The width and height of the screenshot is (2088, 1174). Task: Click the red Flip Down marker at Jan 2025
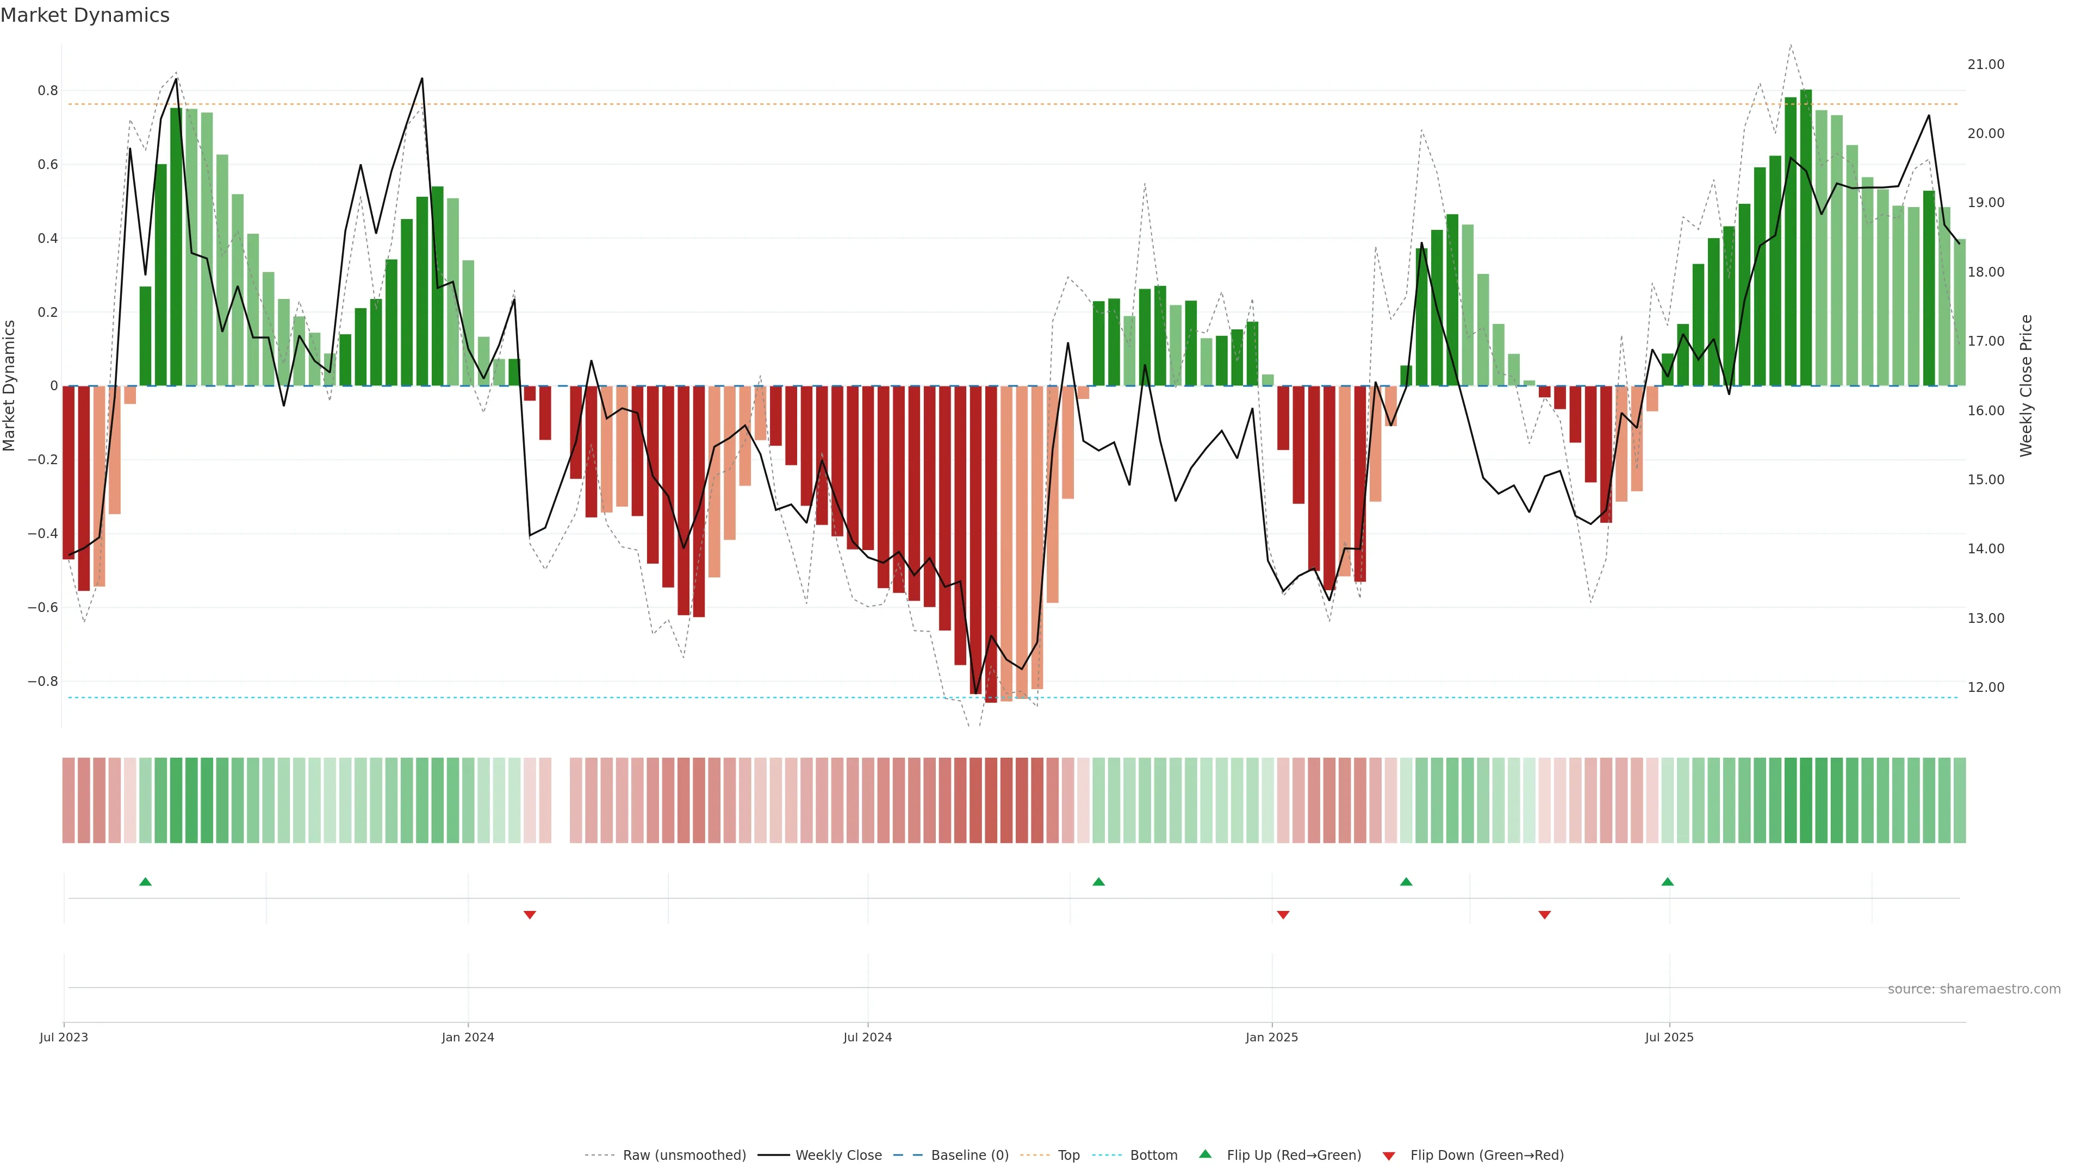[1283, 915]
